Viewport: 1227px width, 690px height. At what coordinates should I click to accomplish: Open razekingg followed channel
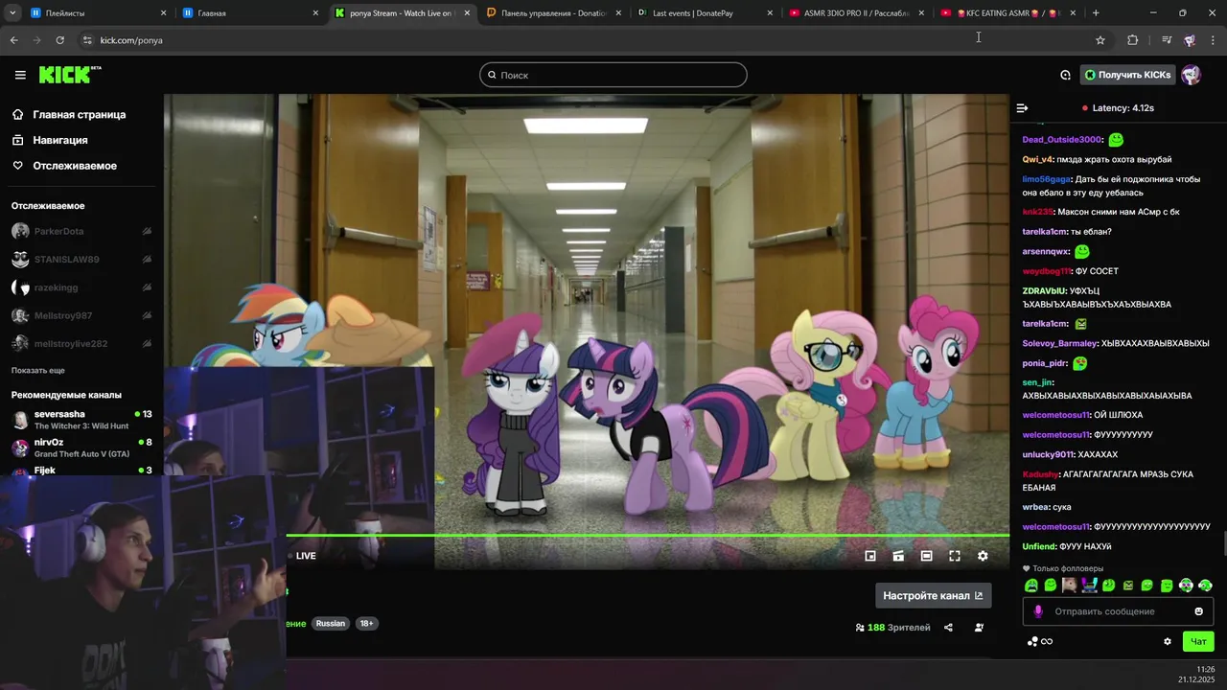(81, 287)
